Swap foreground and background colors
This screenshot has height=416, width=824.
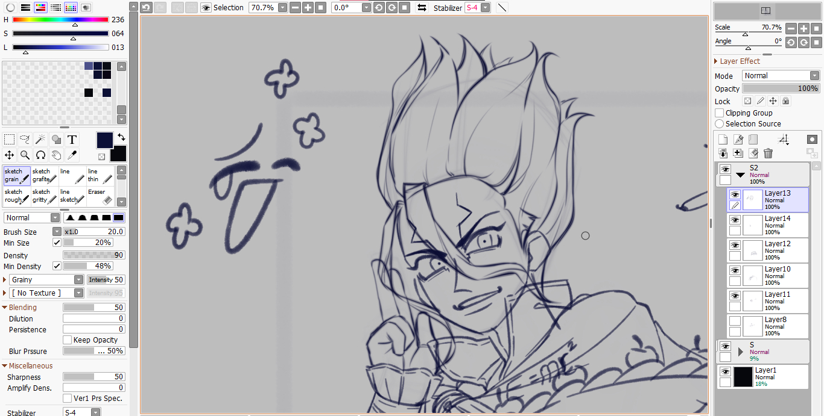tap(121, 137)
